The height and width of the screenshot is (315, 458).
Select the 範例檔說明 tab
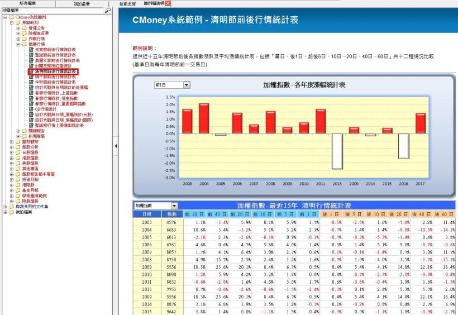pos(154,3)
